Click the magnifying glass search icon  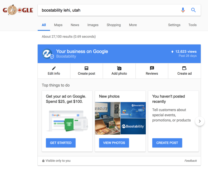[x=193, y=10]
